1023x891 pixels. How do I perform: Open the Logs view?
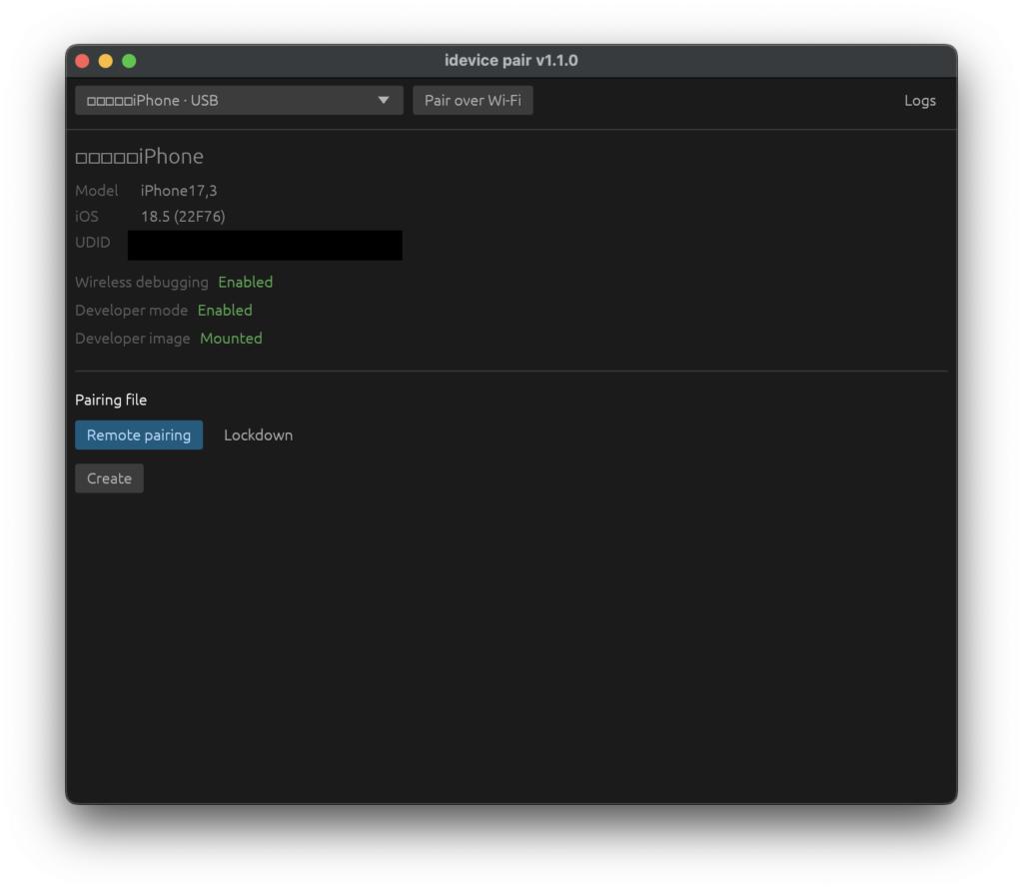pyautogui.click(x=919, y=101)
